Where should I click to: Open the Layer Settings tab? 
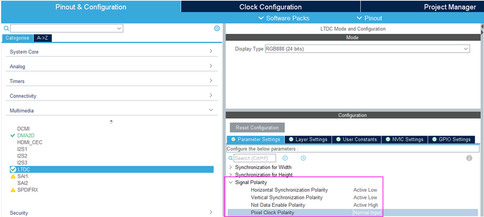point(308,139)
